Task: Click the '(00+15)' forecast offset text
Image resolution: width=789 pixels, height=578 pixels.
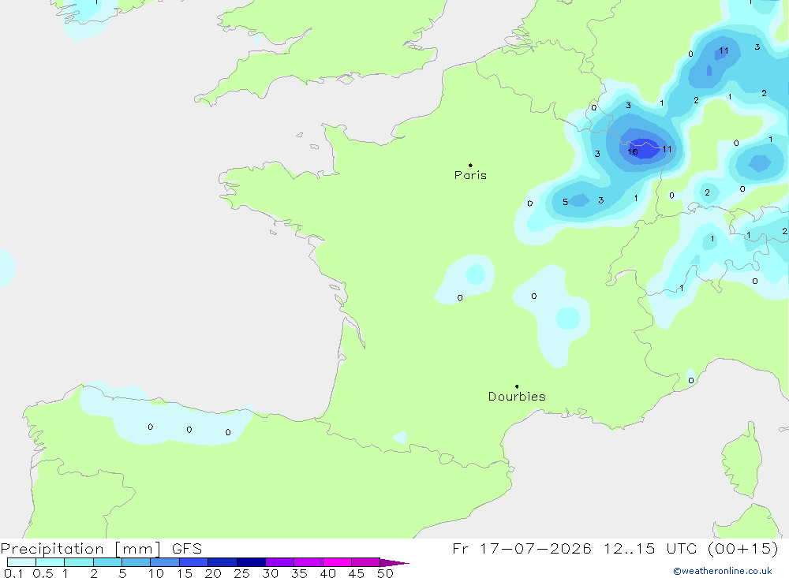Action: [x=742, y=548]
